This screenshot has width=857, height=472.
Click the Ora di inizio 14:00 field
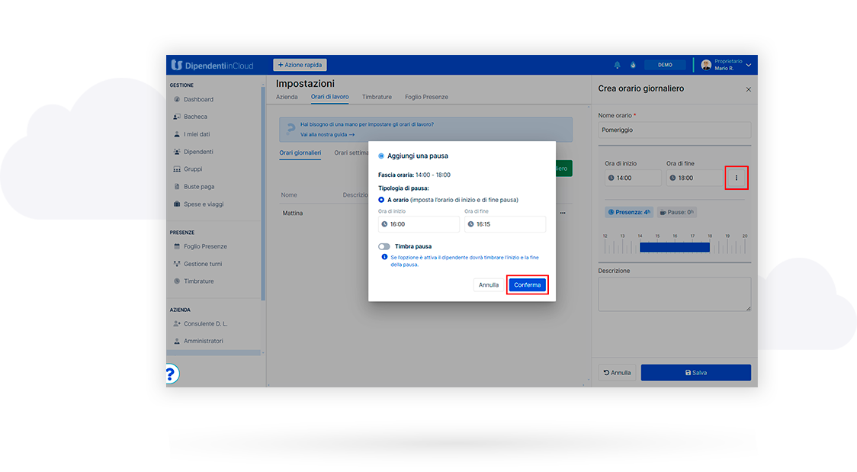633,178
